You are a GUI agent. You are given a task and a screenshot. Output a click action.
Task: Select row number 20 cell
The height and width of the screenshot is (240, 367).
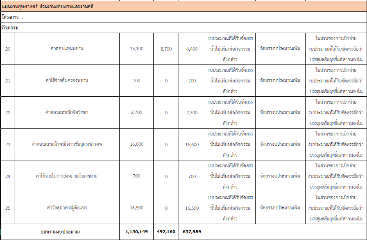(7, 49)
